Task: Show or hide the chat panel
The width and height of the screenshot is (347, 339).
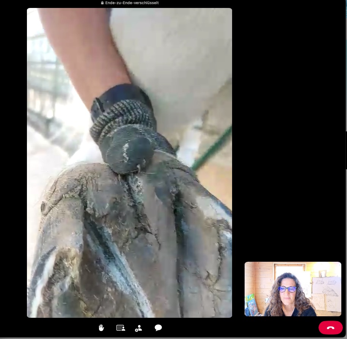Action: point(158,328)
